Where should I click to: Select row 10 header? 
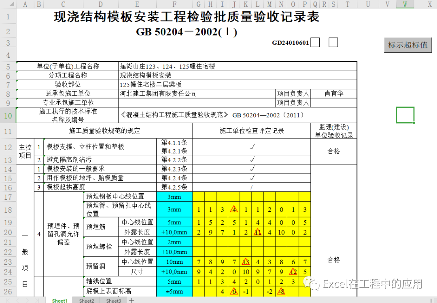pos(8,115)
